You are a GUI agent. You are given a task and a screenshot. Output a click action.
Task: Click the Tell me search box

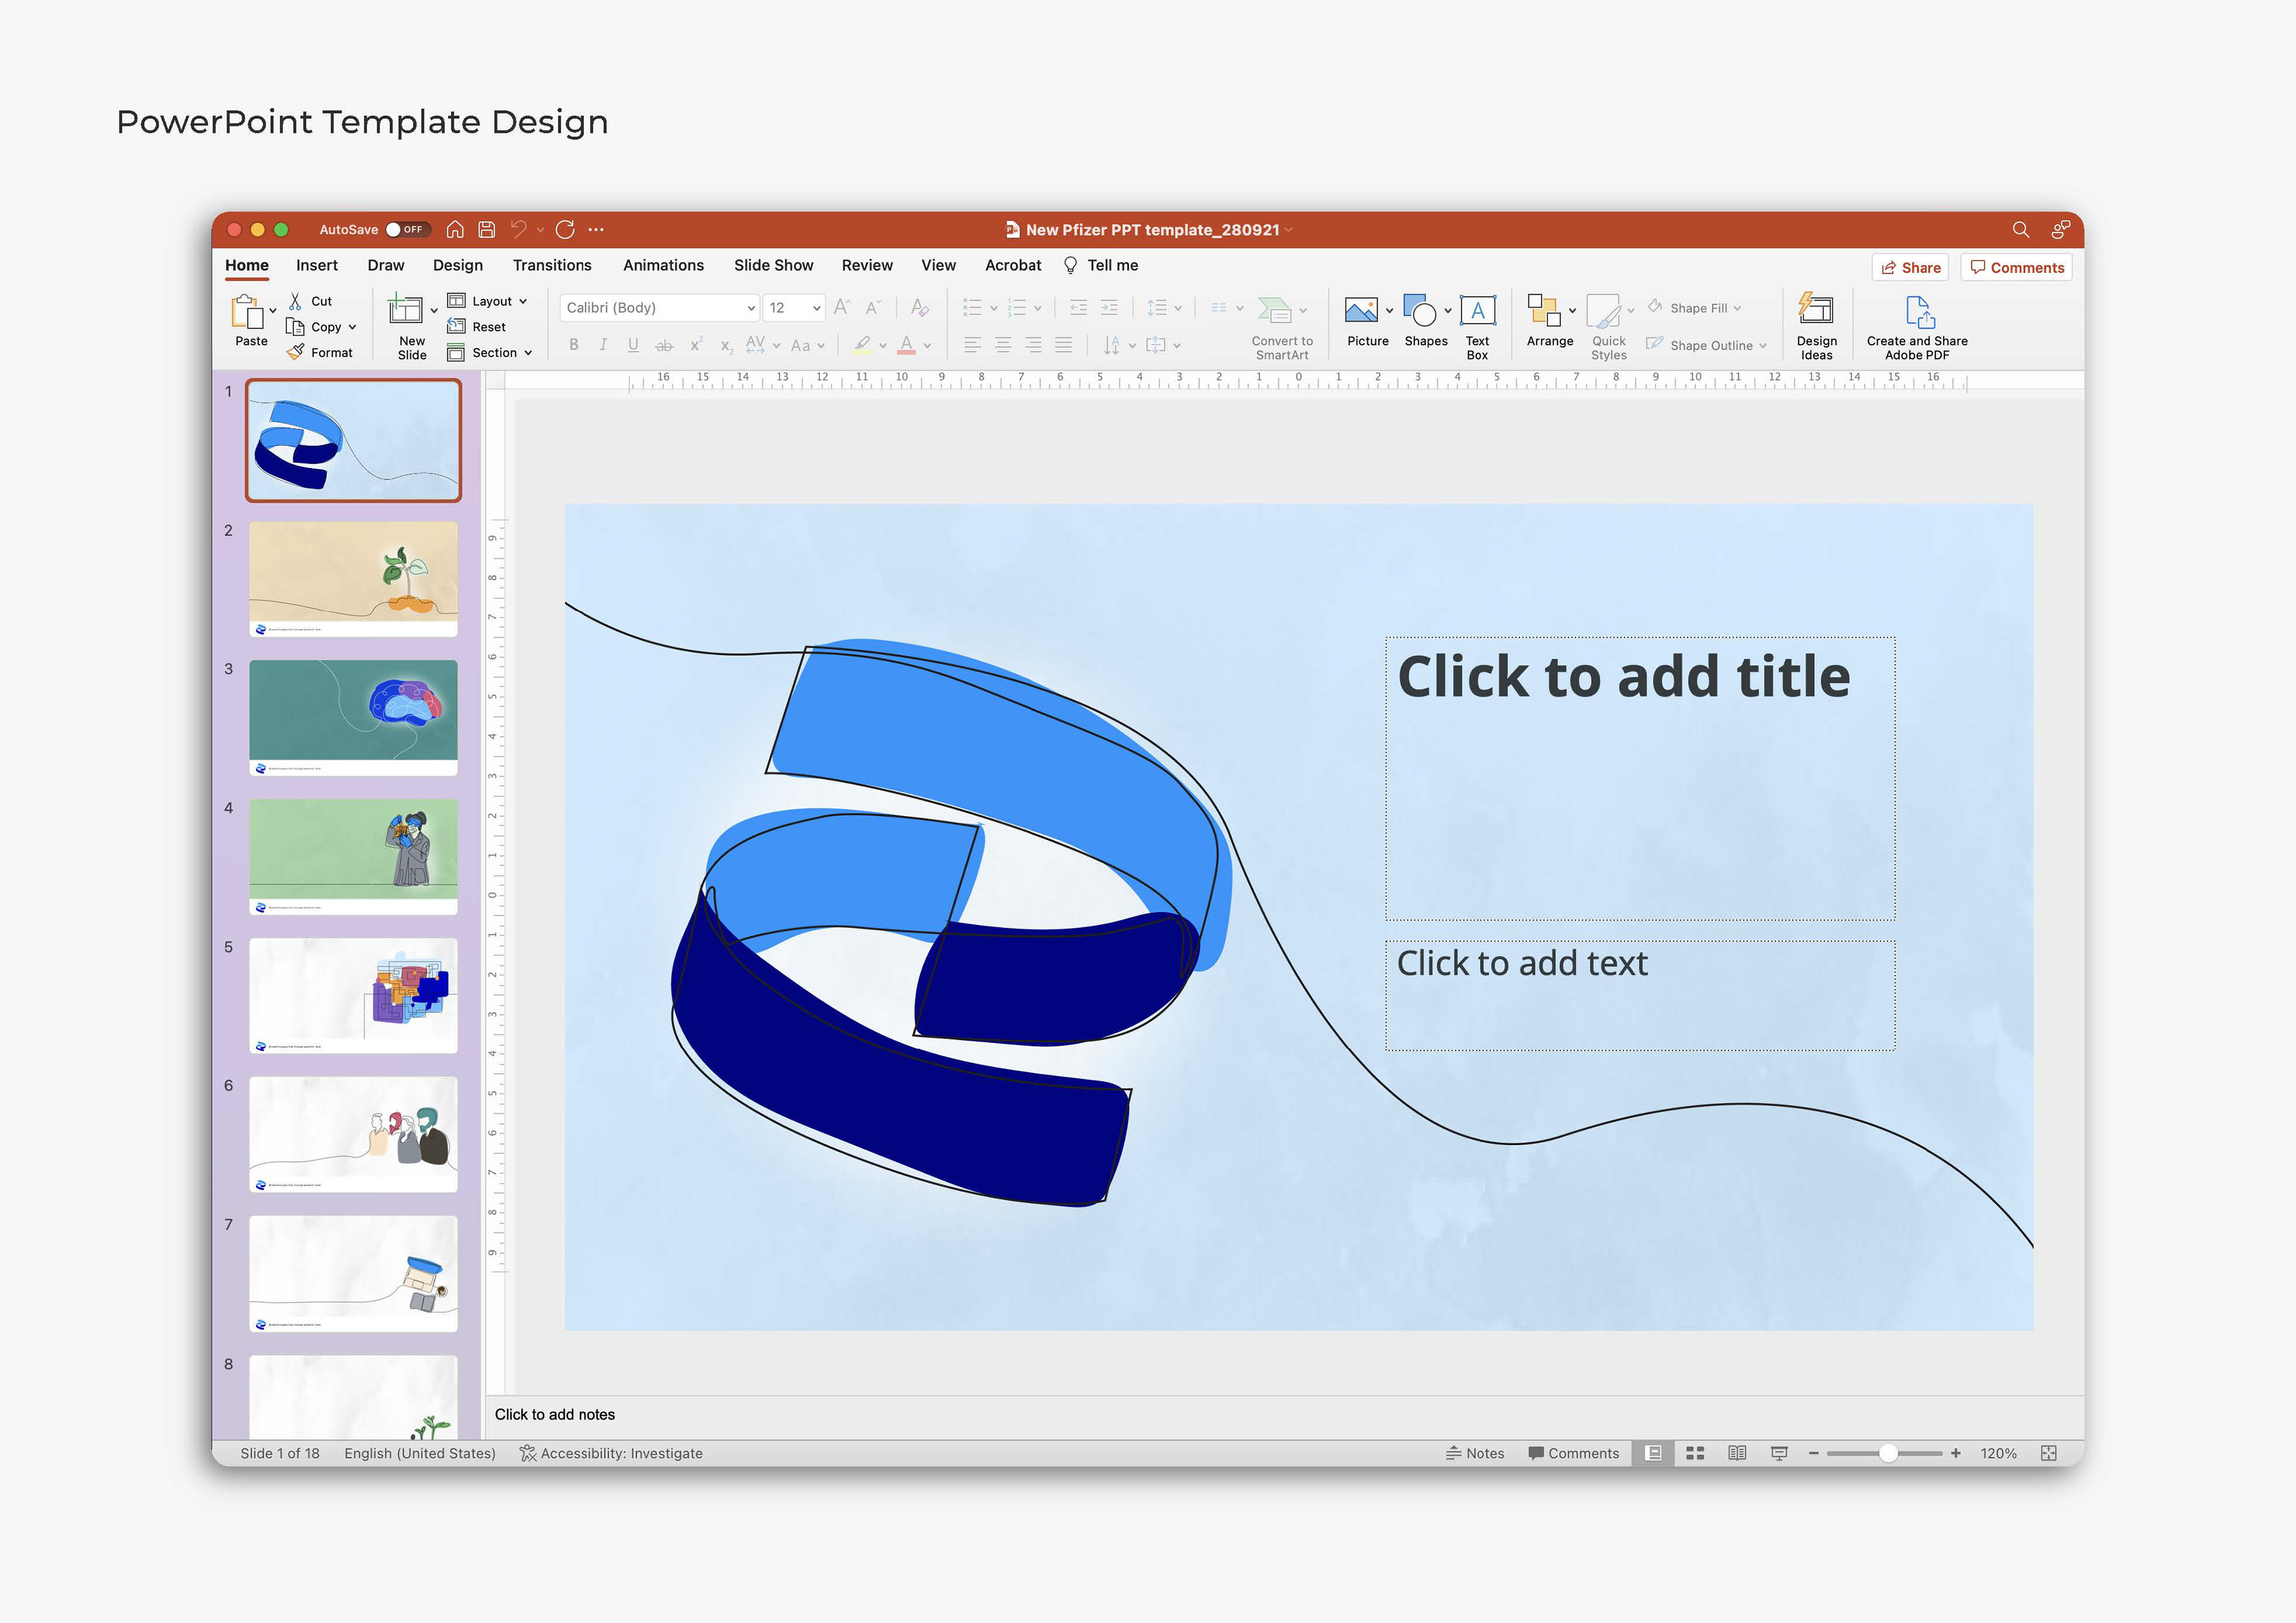pyautogui.click(x=1101, y=265)
